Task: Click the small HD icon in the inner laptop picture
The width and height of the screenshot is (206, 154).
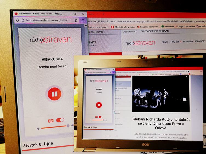Action: 96,117
